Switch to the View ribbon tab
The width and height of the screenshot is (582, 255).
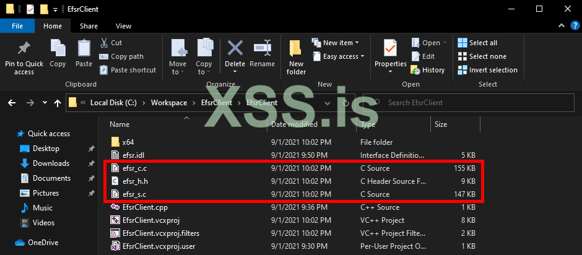[123, 26]
